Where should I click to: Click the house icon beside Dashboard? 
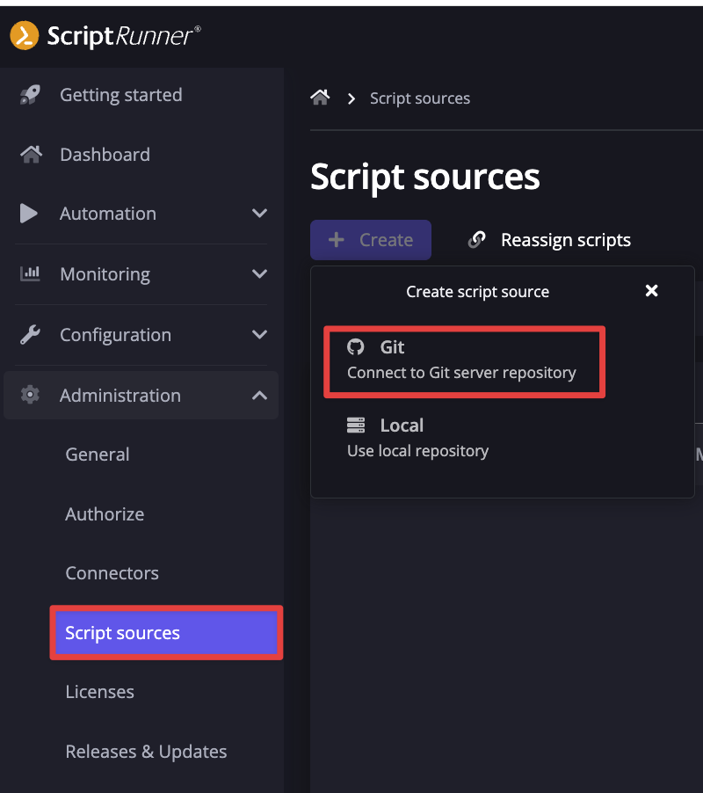pos(30,155)
